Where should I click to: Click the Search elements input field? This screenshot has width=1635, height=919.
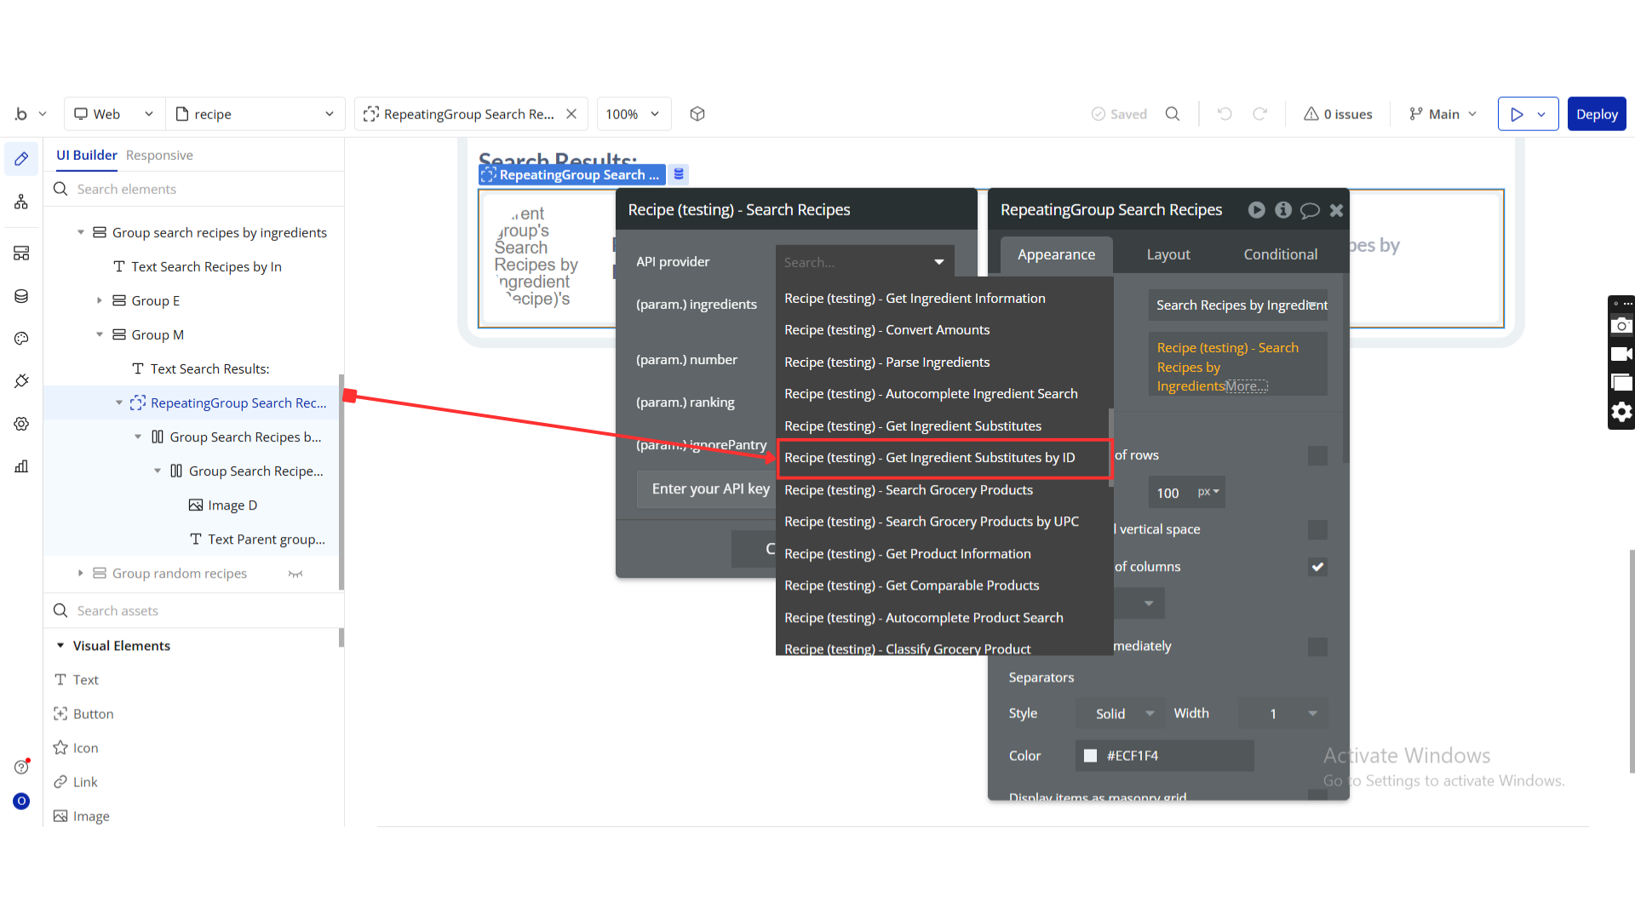coord(196,189)
